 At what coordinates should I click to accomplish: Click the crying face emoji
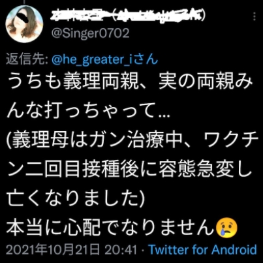click(226, 228)
